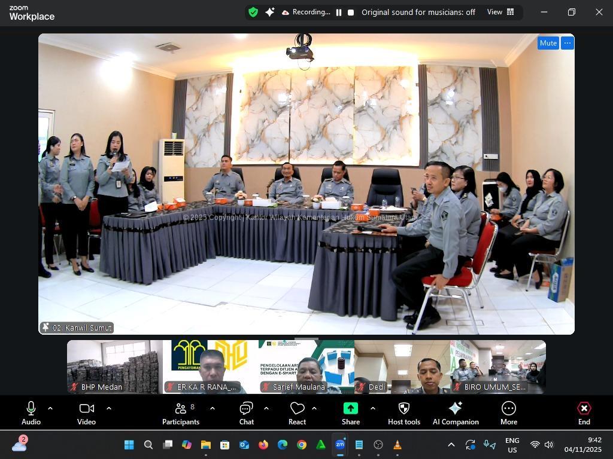
Task: Expand the Share options arrow
Action: point(372,408)
